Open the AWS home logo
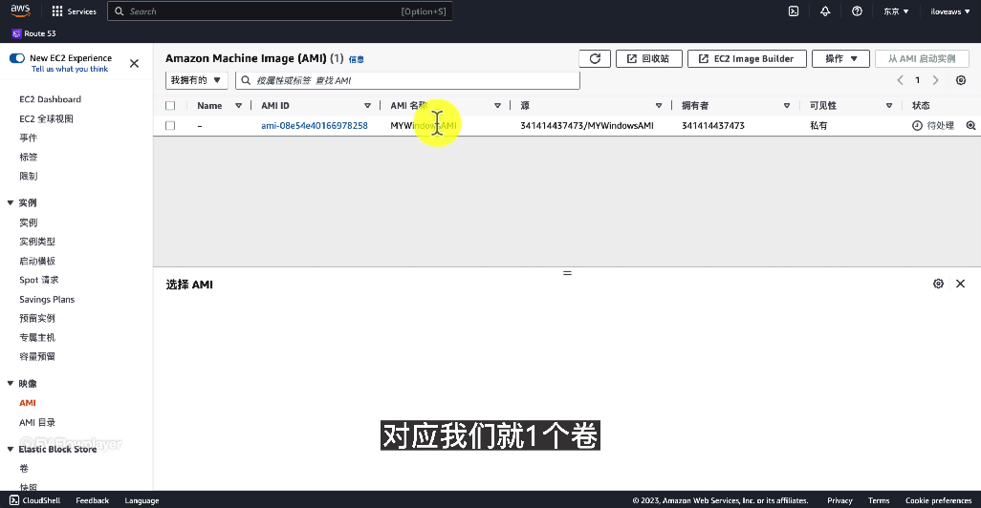The width and height of the screenshot is (981, 508). [x=20, y=11]
